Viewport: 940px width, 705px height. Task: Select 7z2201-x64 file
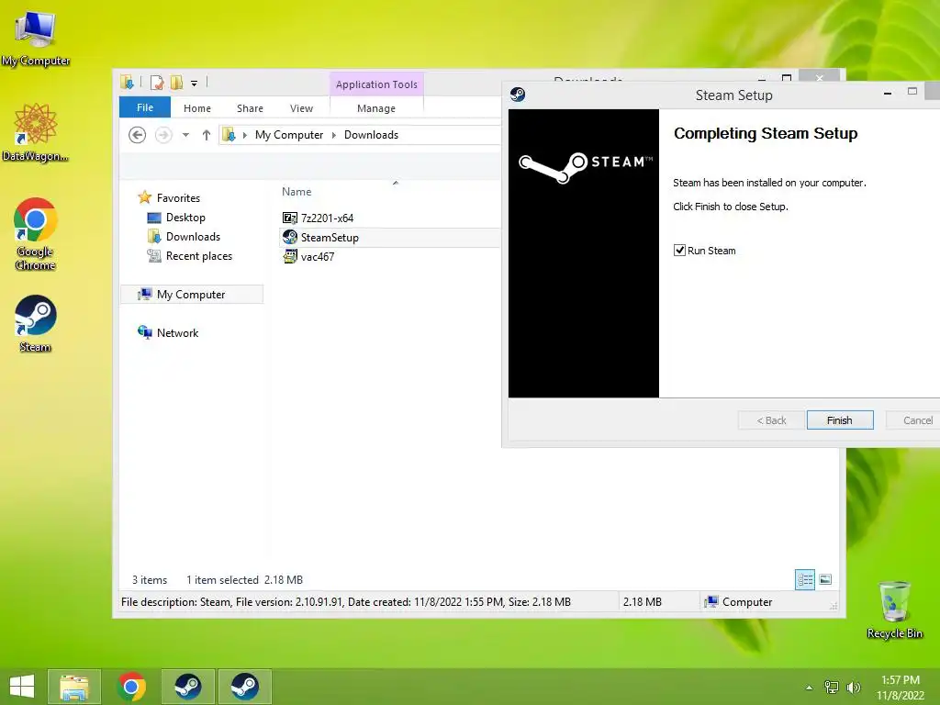[x=327, y=218]
